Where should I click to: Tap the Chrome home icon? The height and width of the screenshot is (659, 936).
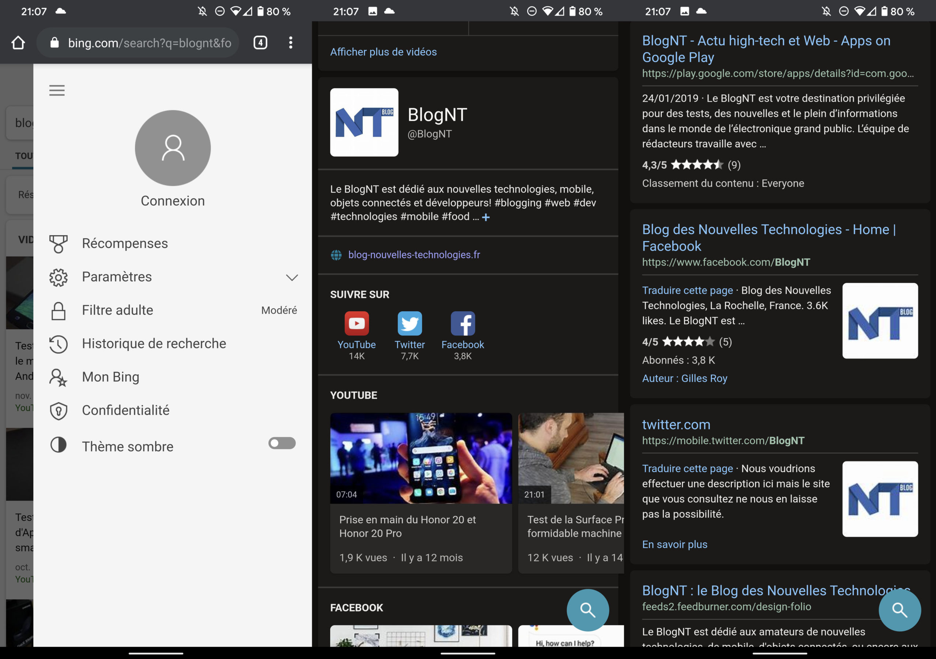pyautogui.click(x=18, y=43)
